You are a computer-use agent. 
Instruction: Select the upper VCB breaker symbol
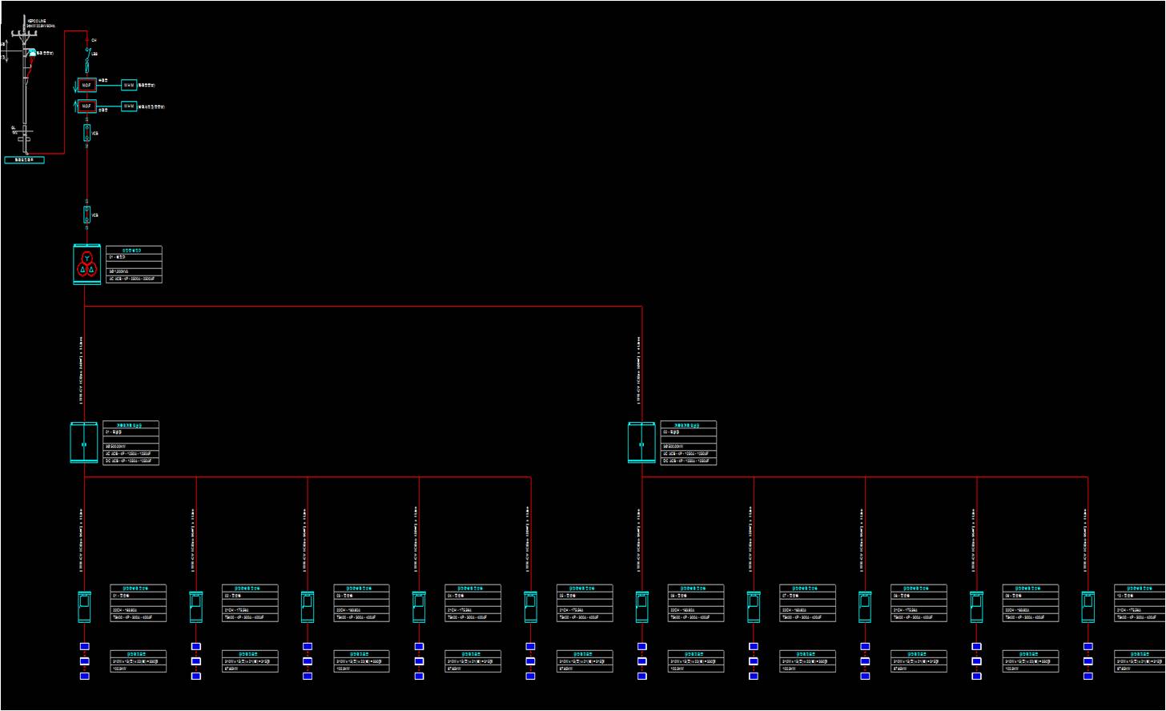87,133
